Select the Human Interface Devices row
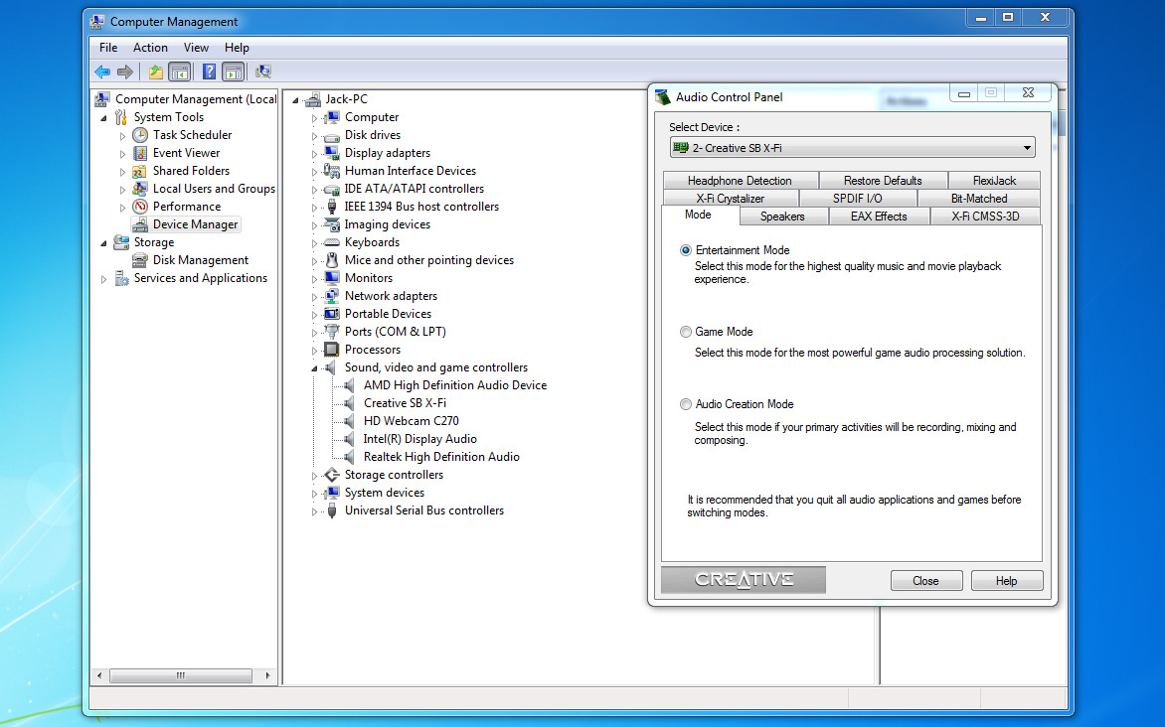The image size is (1165, 727). (x=411, y=171)
